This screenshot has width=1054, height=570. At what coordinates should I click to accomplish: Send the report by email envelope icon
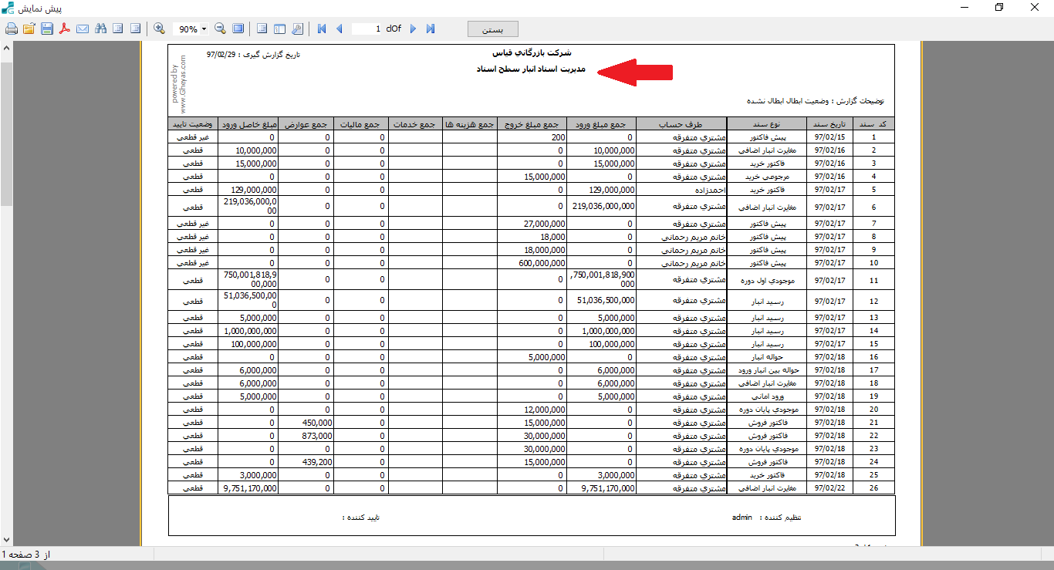coord(83,29)
